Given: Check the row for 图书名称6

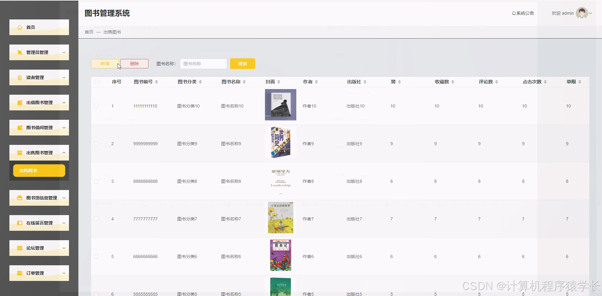Looking at the screenshot, I should click(x=96, y=256).
